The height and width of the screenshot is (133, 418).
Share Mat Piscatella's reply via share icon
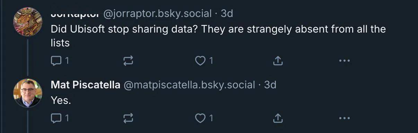(278, 118)
